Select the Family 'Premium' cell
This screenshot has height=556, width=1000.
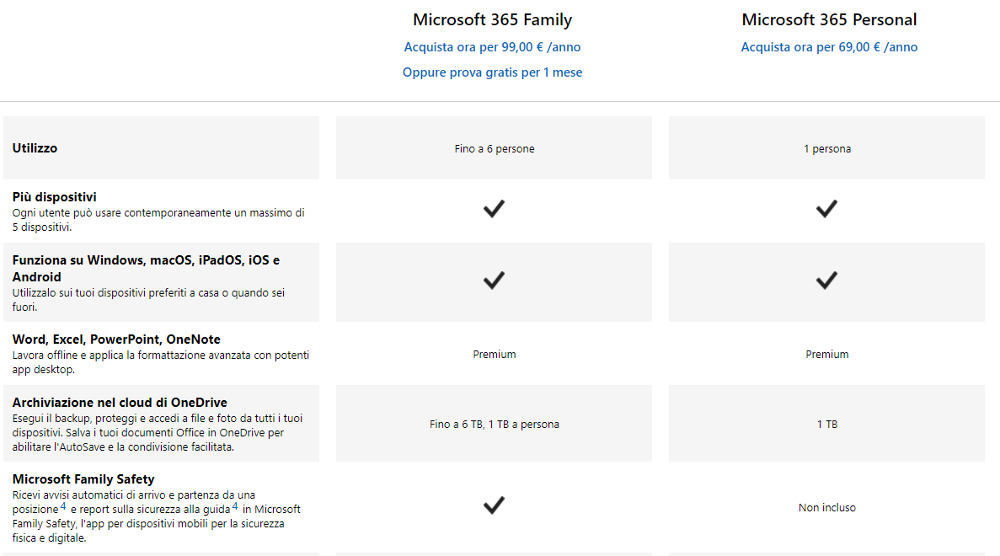tap(495, 355)
